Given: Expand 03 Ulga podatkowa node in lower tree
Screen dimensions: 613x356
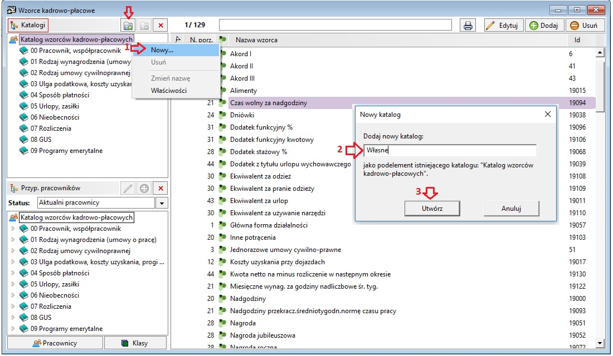Looking at the screenshot, I should pyautogui.click(x=13, y=262).
